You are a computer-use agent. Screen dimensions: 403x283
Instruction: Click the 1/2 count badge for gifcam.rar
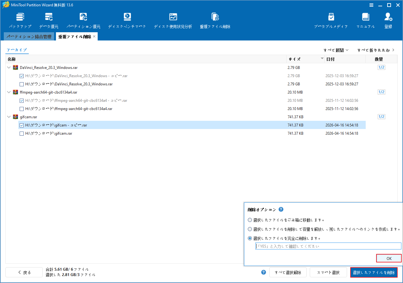pos(381,117)
